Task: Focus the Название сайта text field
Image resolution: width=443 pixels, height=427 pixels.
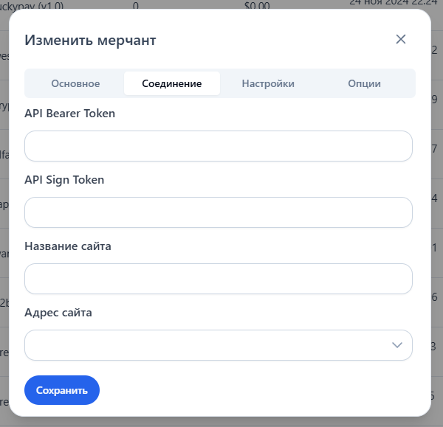Action: (219, 279)
